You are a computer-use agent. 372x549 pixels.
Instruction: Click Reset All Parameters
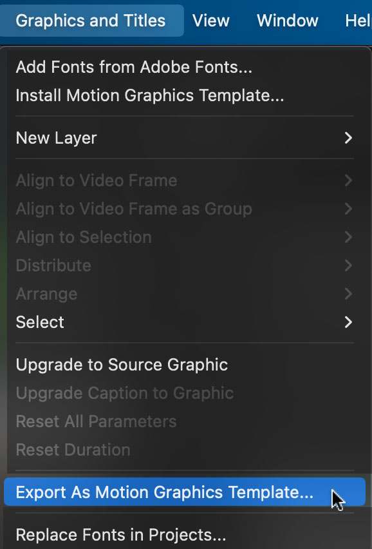96,421
